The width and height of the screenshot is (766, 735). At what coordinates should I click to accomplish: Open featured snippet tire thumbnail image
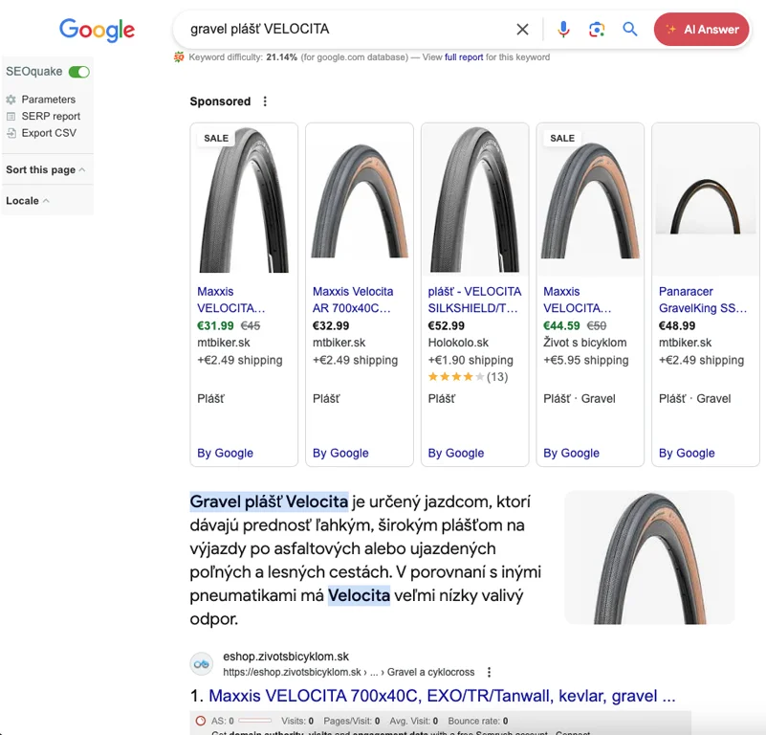tap(649, 557)
